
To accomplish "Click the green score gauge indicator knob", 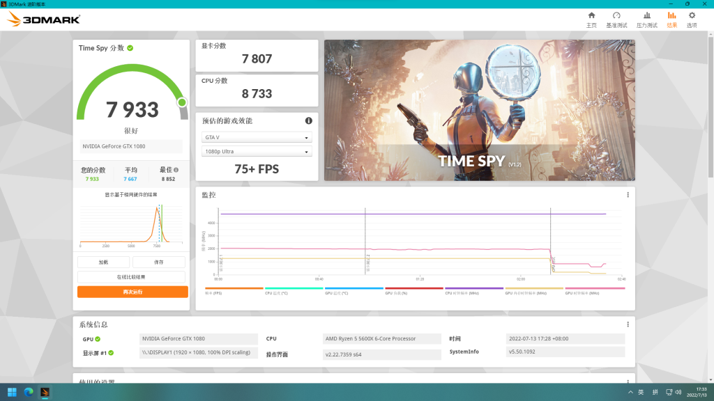I will click(x=182, y=103).
